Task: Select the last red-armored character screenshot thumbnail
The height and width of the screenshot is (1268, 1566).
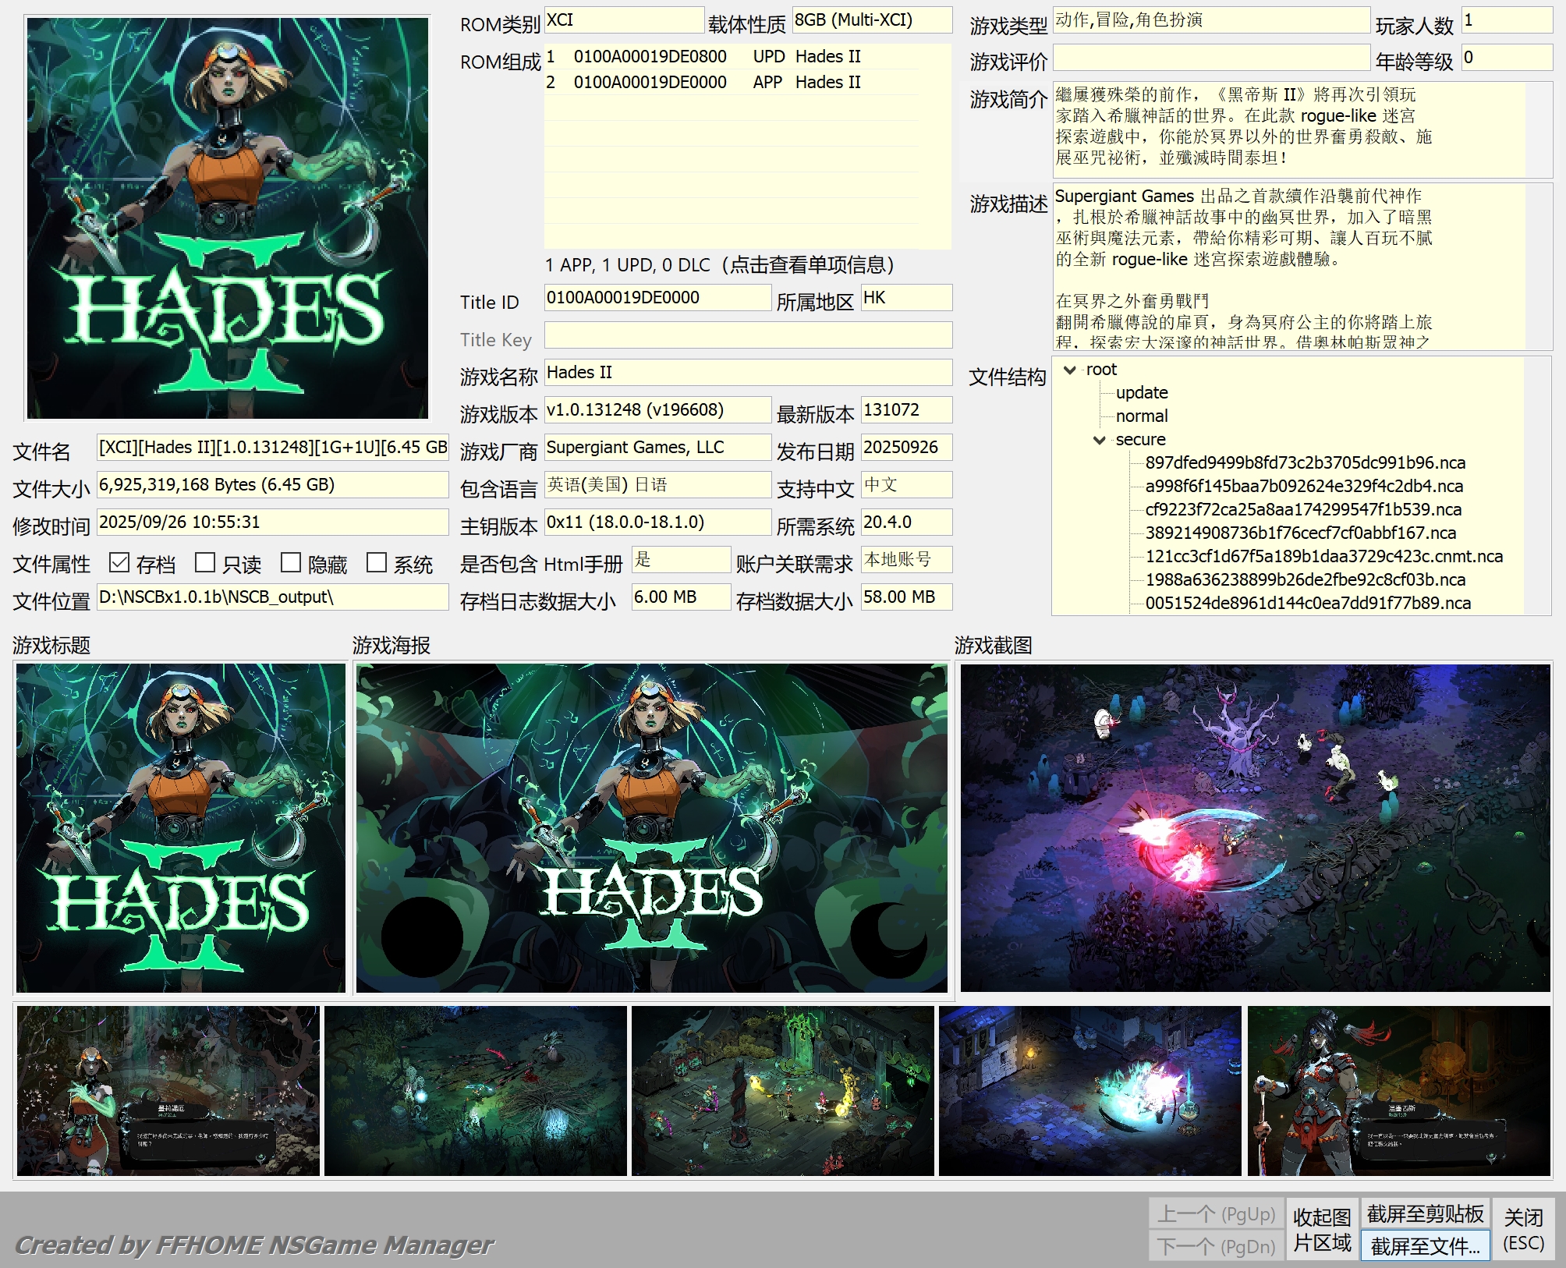Action: (1398, 1090)
